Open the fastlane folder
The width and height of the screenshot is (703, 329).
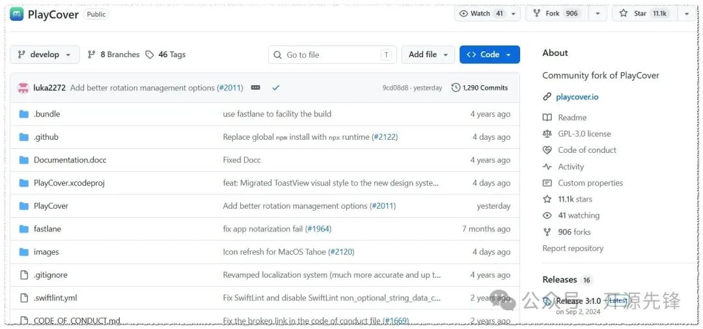click(47, 229)
